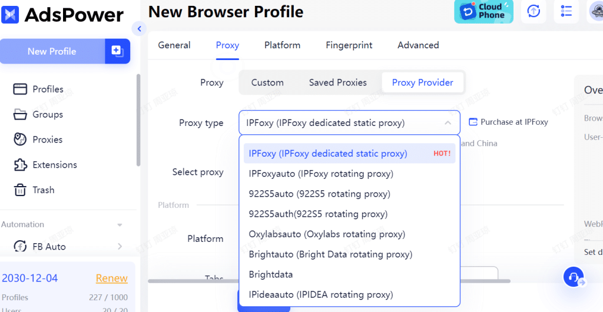Choose IPFoxyauto rotating proxy option

pyautogui.click(x=349, y=174)
